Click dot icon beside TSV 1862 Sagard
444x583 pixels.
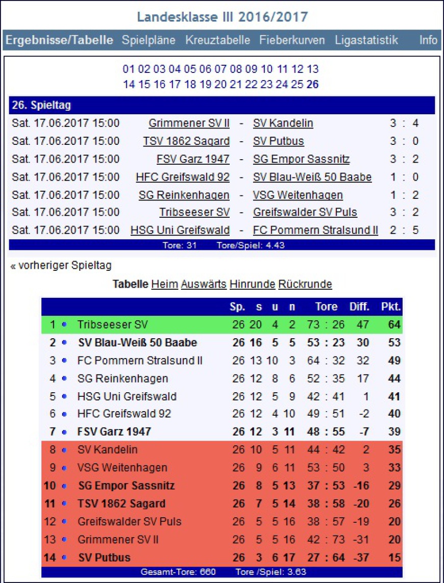pos(64,504)
